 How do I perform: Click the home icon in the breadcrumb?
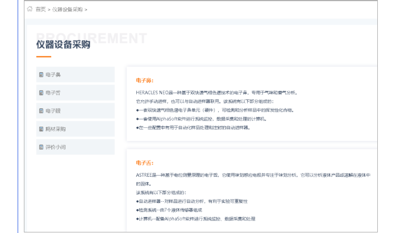pos(30,10)
